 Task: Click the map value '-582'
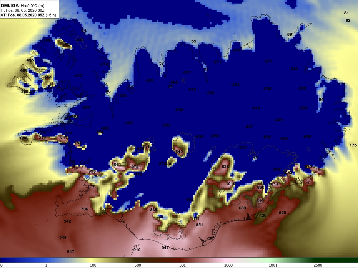point(166,125)
